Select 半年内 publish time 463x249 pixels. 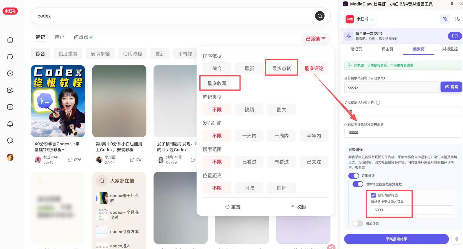[x=314, y=136]
